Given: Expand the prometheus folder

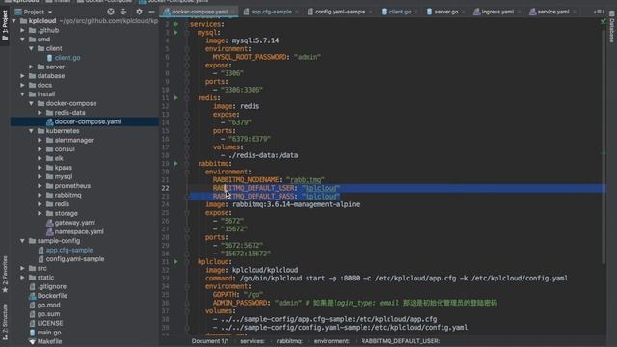Looking at the screenshot, I should 40,186.
